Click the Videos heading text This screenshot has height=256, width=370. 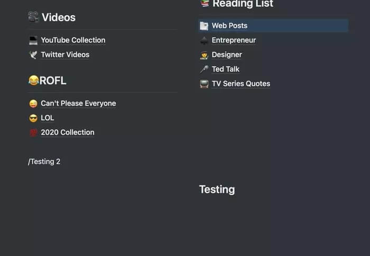[x=59, y=17]
